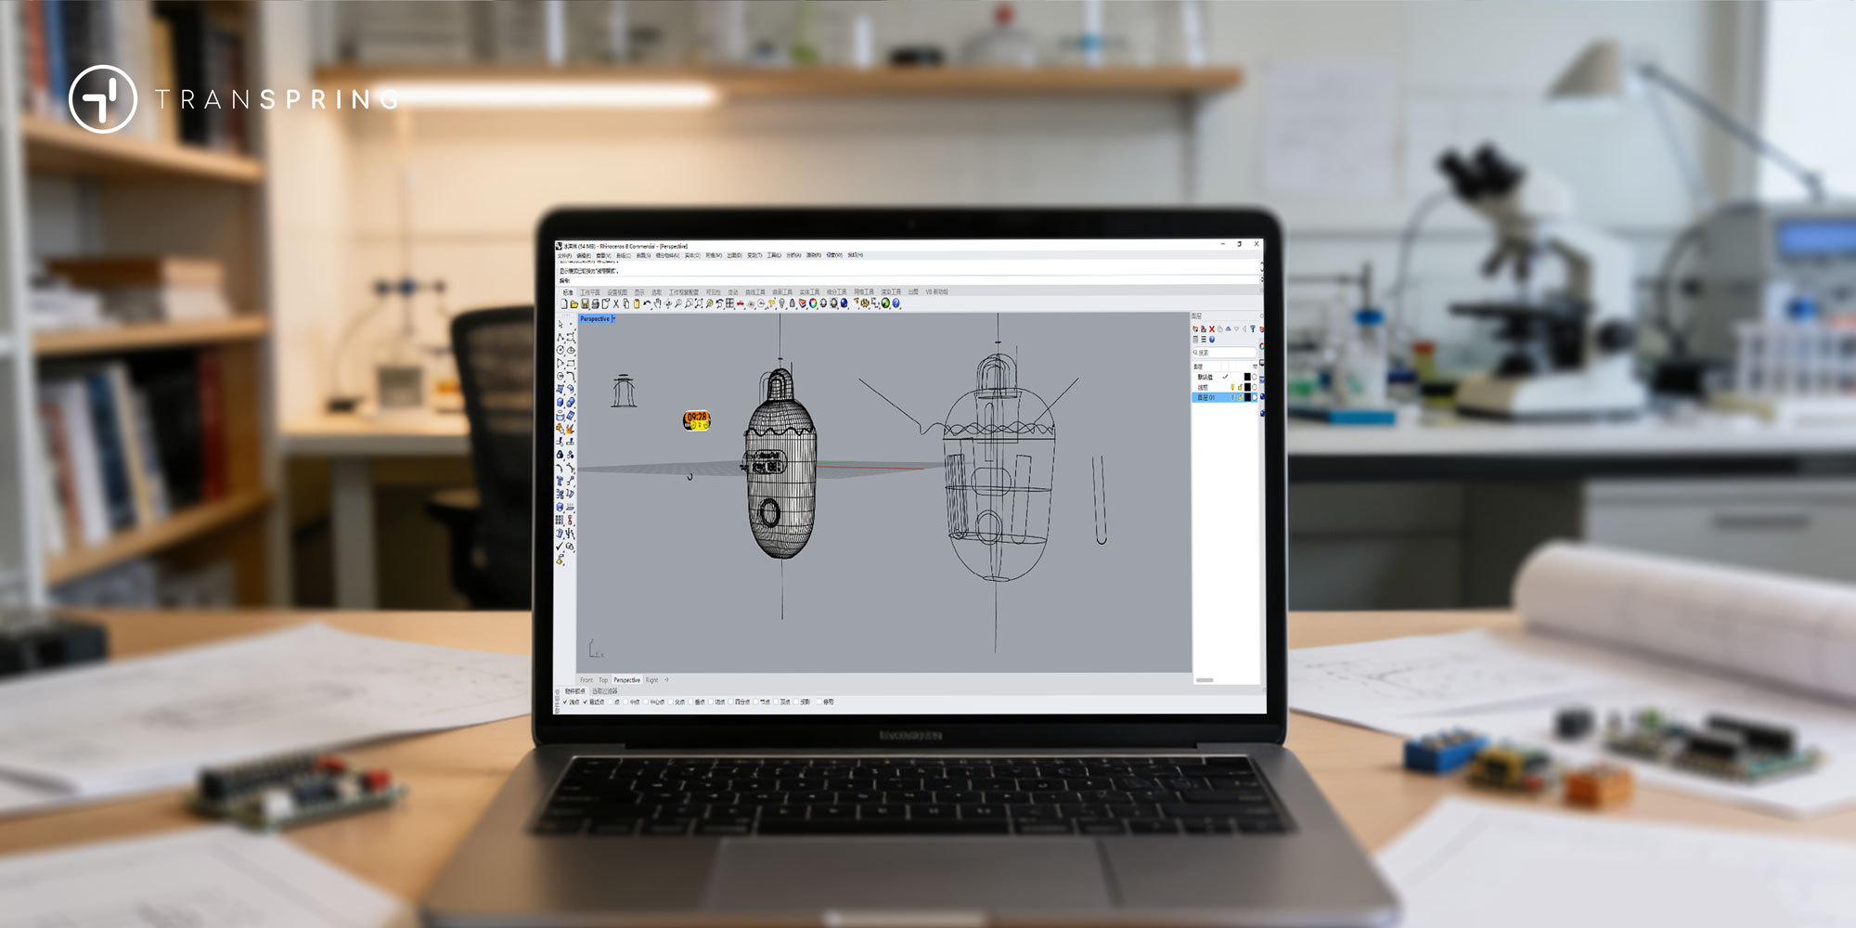Toggle the 端点 End osnap checkbox
Image resolution: width=1856 pixels, height=928 pixels.
coord(566,702)
